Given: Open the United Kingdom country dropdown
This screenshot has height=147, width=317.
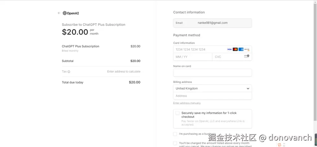Looking at the screenshot, I should [212, 88].
